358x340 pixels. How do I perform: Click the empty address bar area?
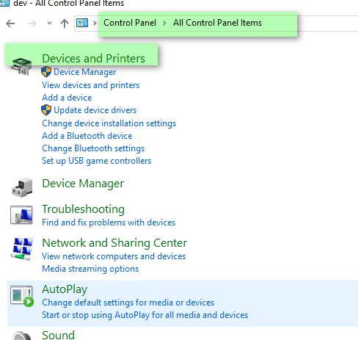coord(328,23)
